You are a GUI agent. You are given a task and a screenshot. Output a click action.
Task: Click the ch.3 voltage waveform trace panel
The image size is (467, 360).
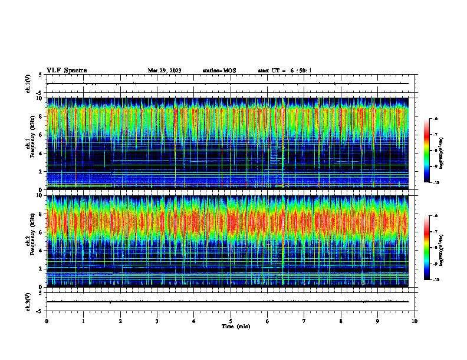tap(231, 302)
